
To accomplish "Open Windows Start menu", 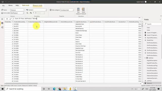I will click(x=3, y=89).
